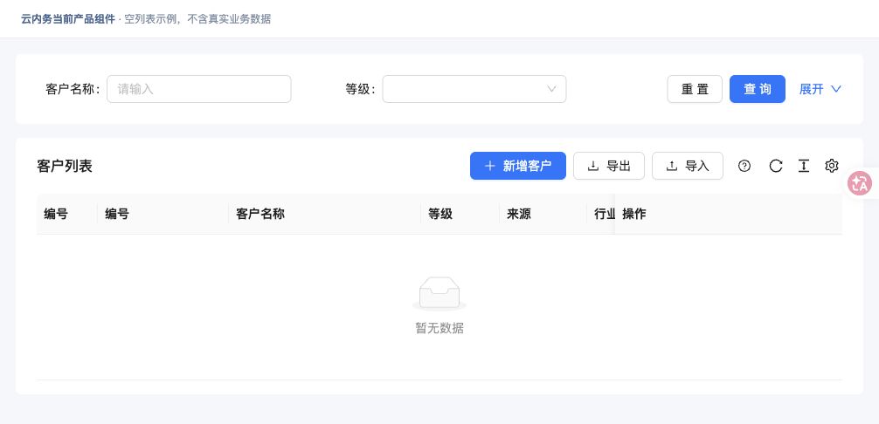879x424 pixels.
Task: Click the 重置 reset button
Action: 695,89
